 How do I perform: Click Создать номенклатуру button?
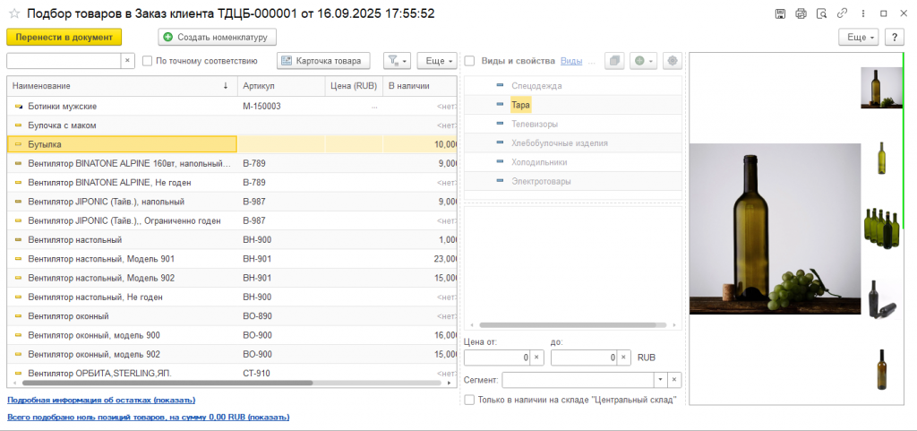click(x=217, y=37)
